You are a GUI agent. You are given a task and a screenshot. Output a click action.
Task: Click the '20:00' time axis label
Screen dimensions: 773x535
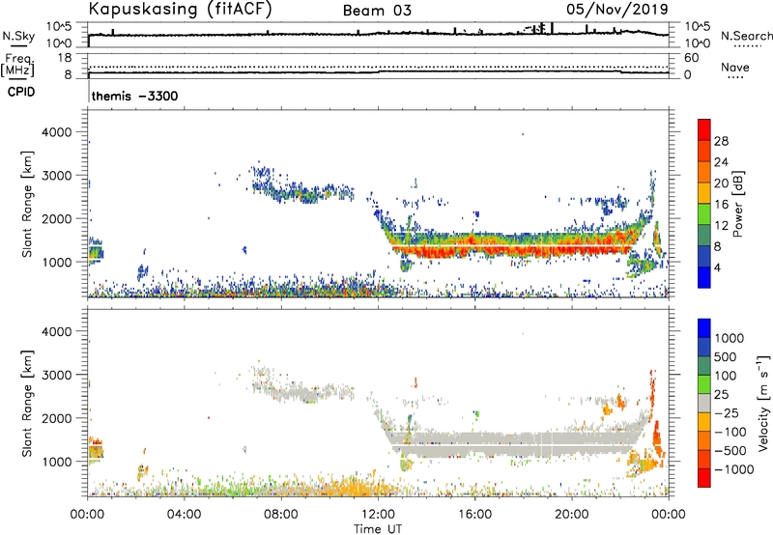[x=572, y=515]
